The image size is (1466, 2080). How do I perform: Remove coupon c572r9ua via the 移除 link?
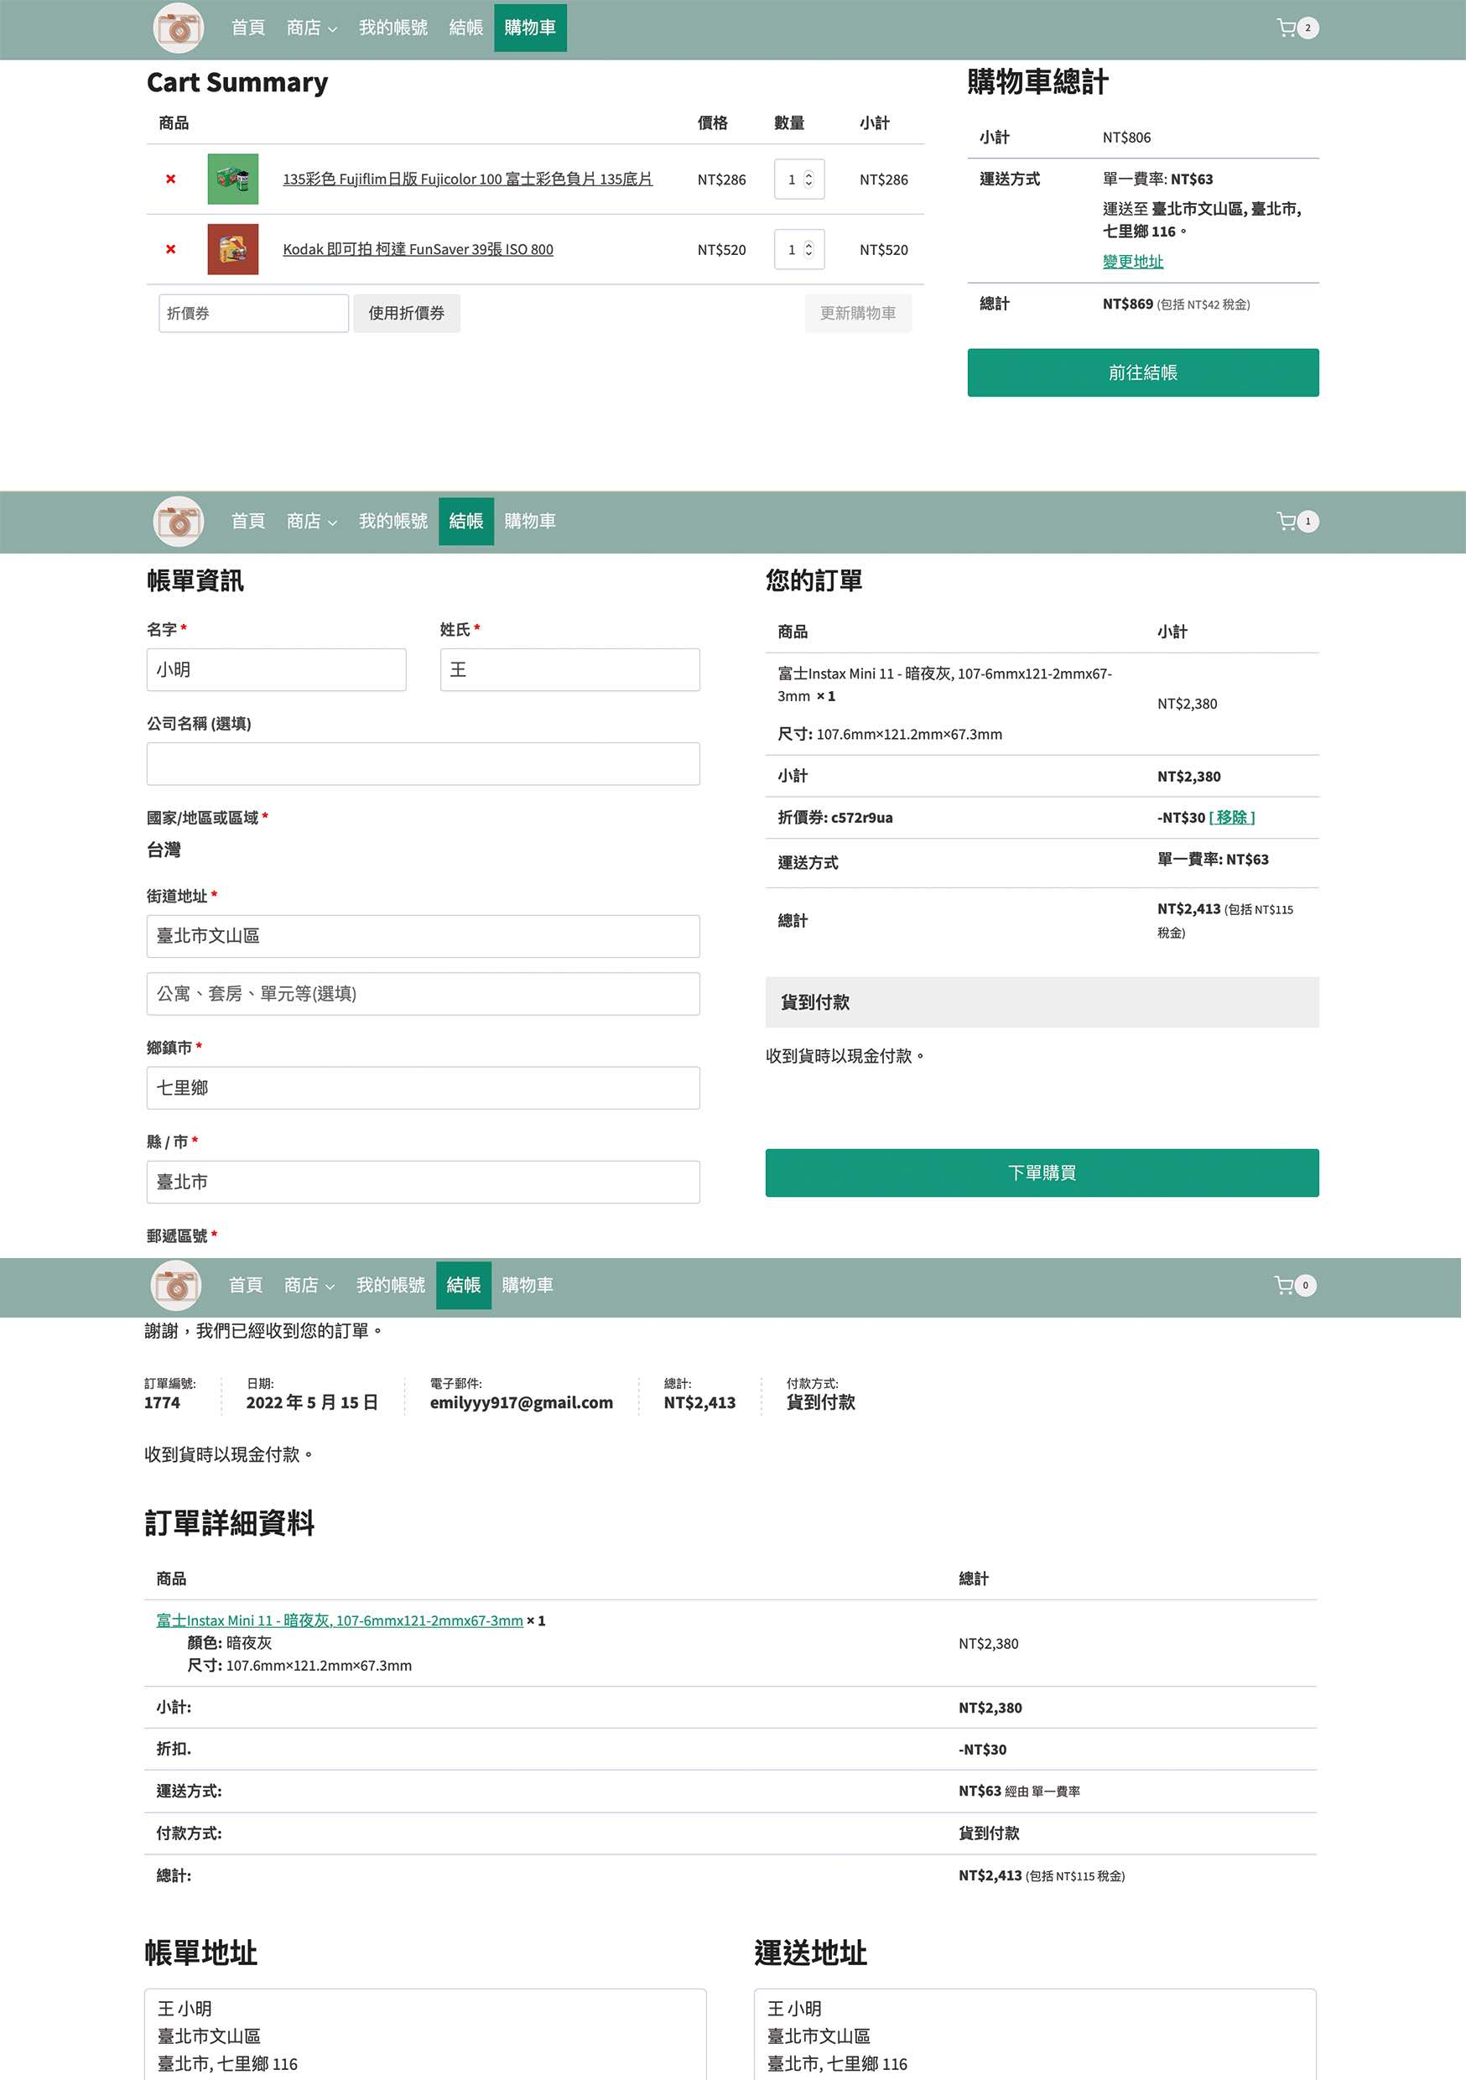tap(1231, 817)
